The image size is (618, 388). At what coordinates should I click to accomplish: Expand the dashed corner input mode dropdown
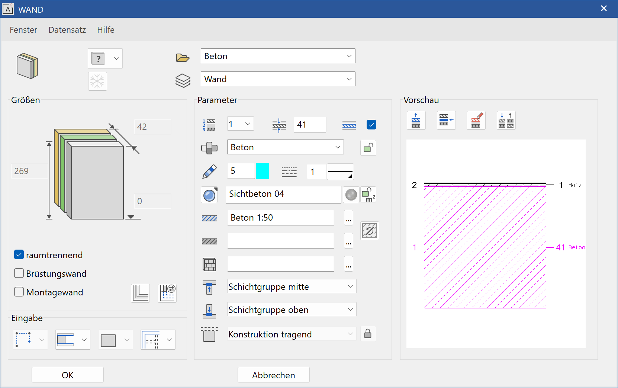coord(158,340)
